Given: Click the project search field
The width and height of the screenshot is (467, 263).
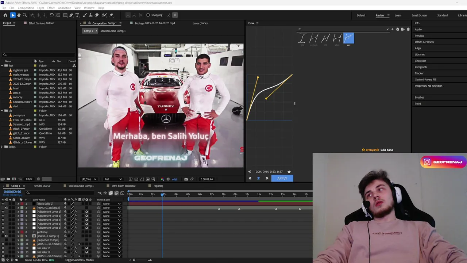Looking at the screenshot, I should pyautogui.click(x=38, y=55).
